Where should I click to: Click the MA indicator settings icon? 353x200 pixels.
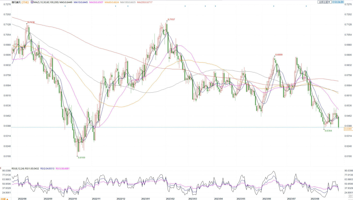point(32,2)
